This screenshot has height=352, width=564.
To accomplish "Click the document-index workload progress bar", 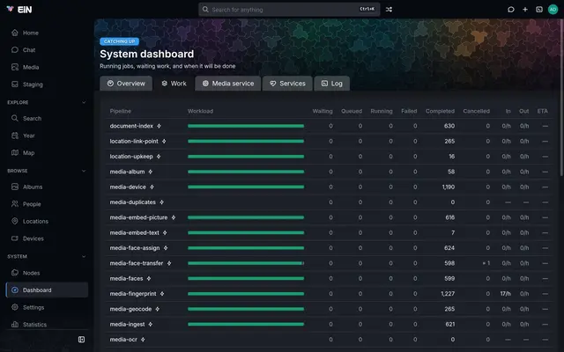I will pos(246,126).
